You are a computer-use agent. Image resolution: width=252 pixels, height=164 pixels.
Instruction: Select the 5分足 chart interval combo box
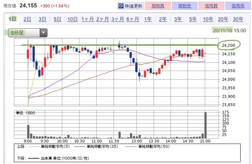tap(28, 33)
